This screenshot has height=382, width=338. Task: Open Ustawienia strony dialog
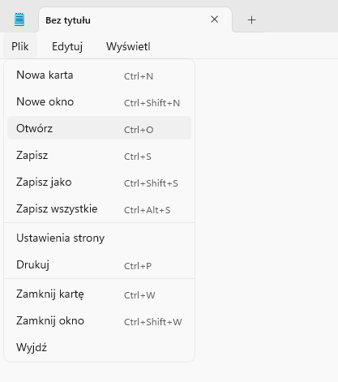click(99, 238)
